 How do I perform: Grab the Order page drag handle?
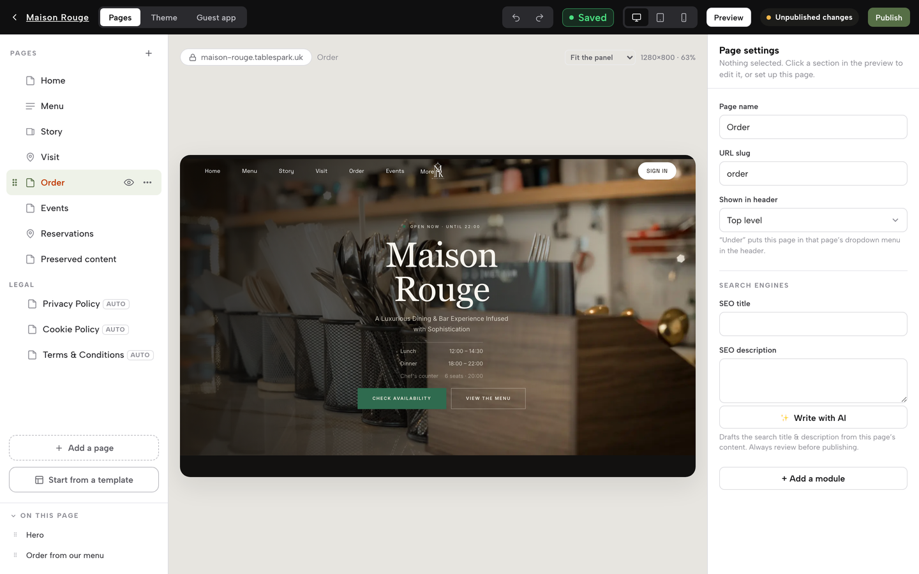[15, 182]
